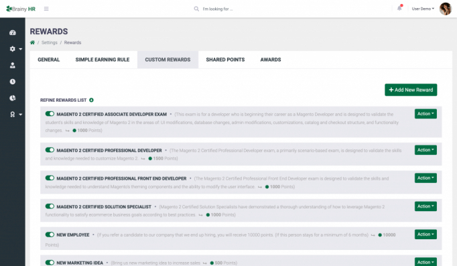Open the settings gear icon in sidebar
The height and width of the screenshot is (266, 457).
tap(13, 49)
